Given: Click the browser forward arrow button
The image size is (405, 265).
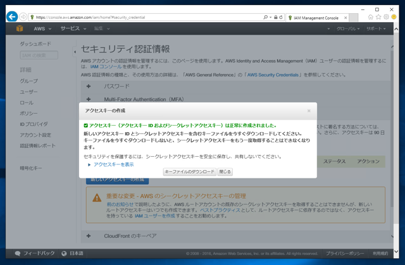Looking at the screenshot, I should (23, 17).
